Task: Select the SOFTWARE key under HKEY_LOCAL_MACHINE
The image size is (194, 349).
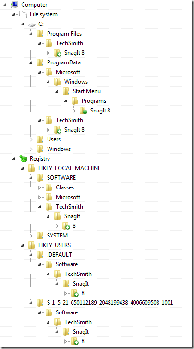Action: [61, 177]
